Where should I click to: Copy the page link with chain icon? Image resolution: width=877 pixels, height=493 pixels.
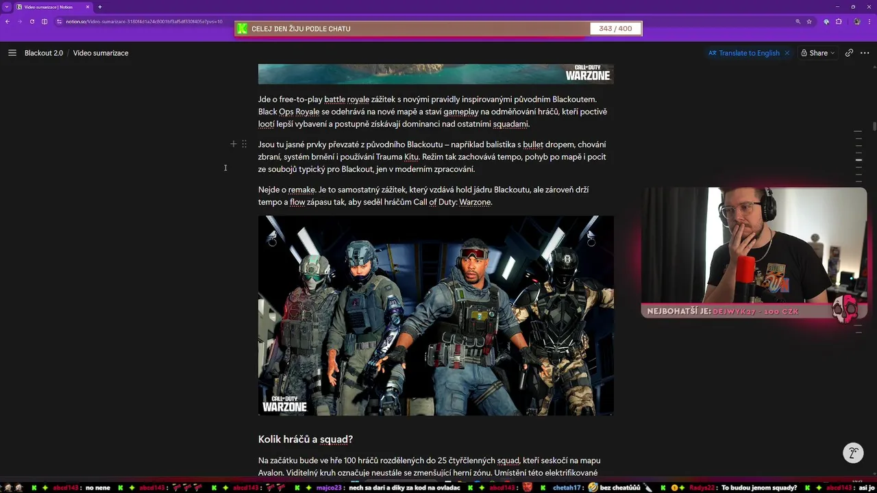coord(849,53)
